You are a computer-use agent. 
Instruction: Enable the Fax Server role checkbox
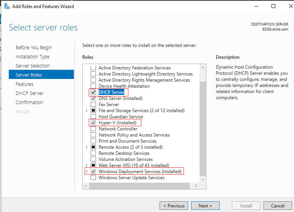[x=93, y=104]
